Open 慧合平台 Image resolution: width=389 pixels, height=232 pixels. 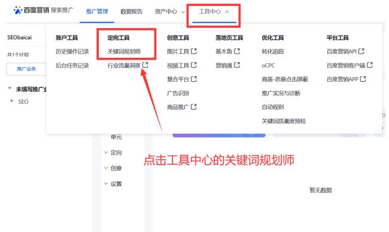[178, 79]
